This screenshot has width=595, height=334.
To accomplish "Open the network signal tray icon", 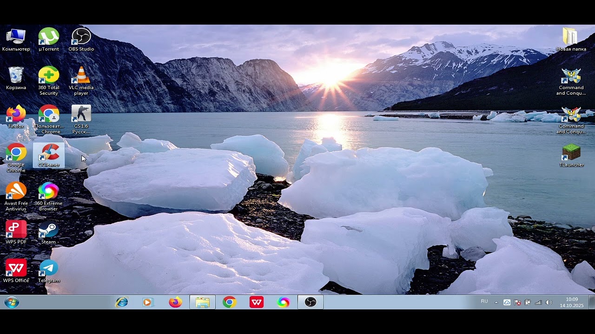I will (x=538, y=302).
